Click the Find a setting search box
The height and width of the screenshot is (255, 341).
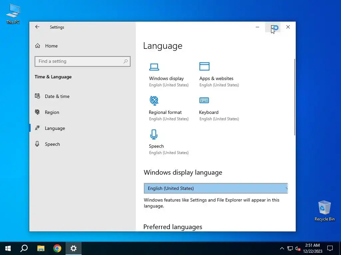pyautogui.click(x=83, y=61)
